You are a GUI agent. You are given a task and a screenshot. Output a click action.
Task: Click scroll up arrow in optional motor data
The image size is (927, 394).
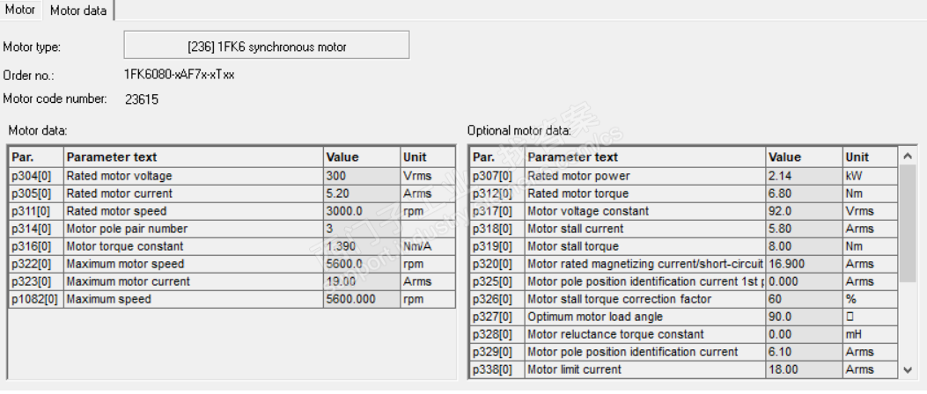(909, 157)
